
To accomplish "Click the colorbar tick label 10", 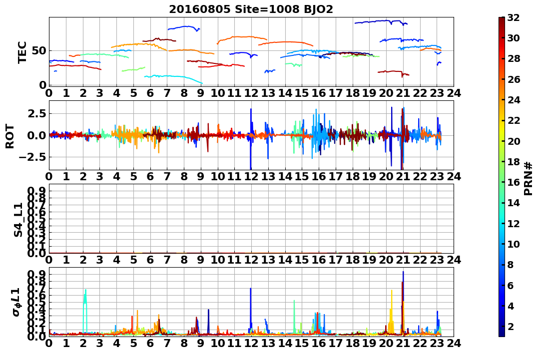I will 514,244.
